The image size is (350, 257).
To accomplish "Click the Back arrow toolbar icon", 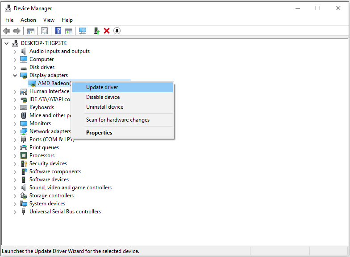I will tap(7, 31).
